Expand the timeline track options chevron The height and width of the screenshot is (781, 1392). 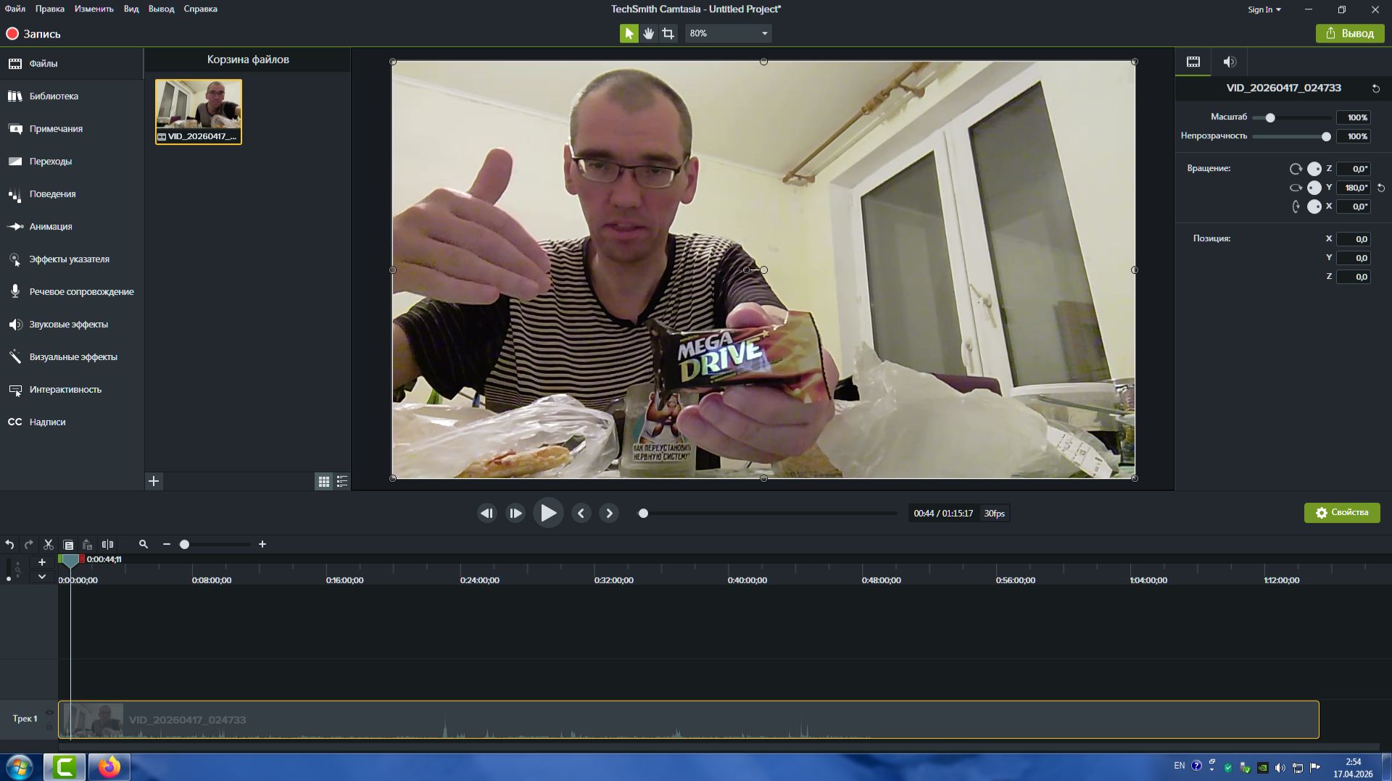pyautogui.click(x=42, y=577)
